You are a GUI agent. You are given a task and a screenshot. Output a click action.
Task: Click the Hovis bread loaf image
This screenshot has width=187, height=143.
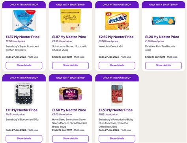[x=71, y=94]
